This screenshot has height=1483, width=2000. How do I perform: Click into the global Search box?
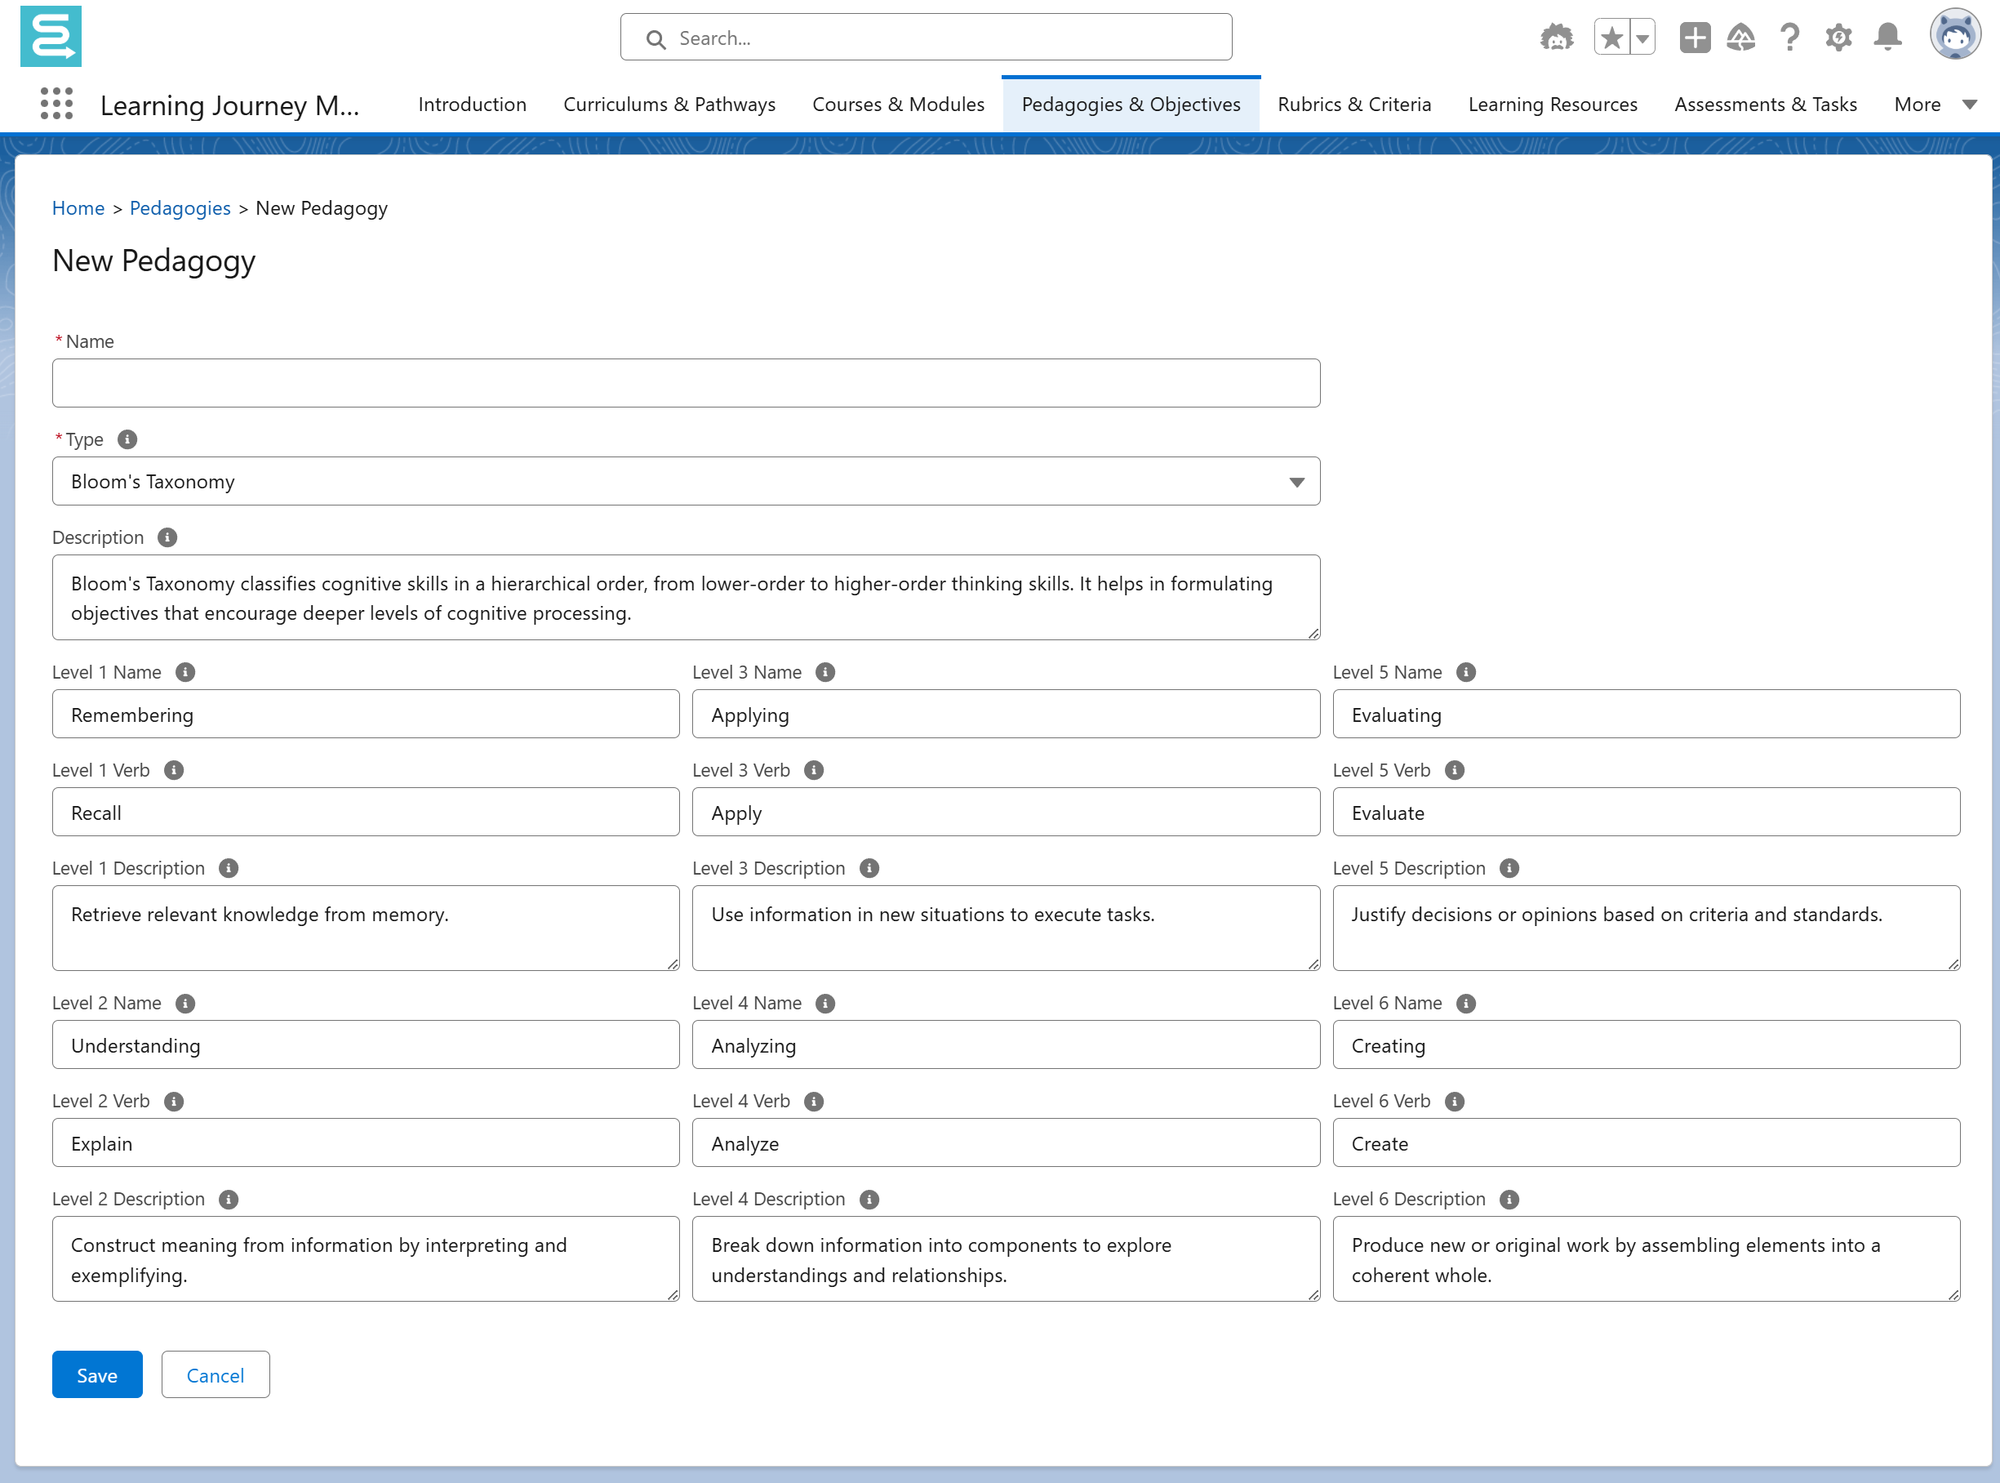[925, 38]
